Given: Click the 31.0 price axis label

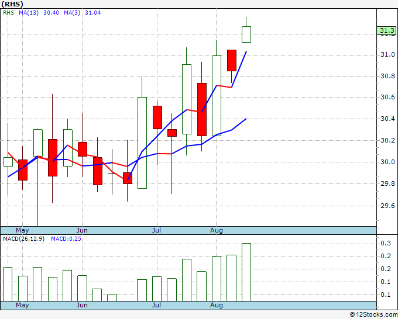Looking at the screenshot, I should tap(387, 54).
